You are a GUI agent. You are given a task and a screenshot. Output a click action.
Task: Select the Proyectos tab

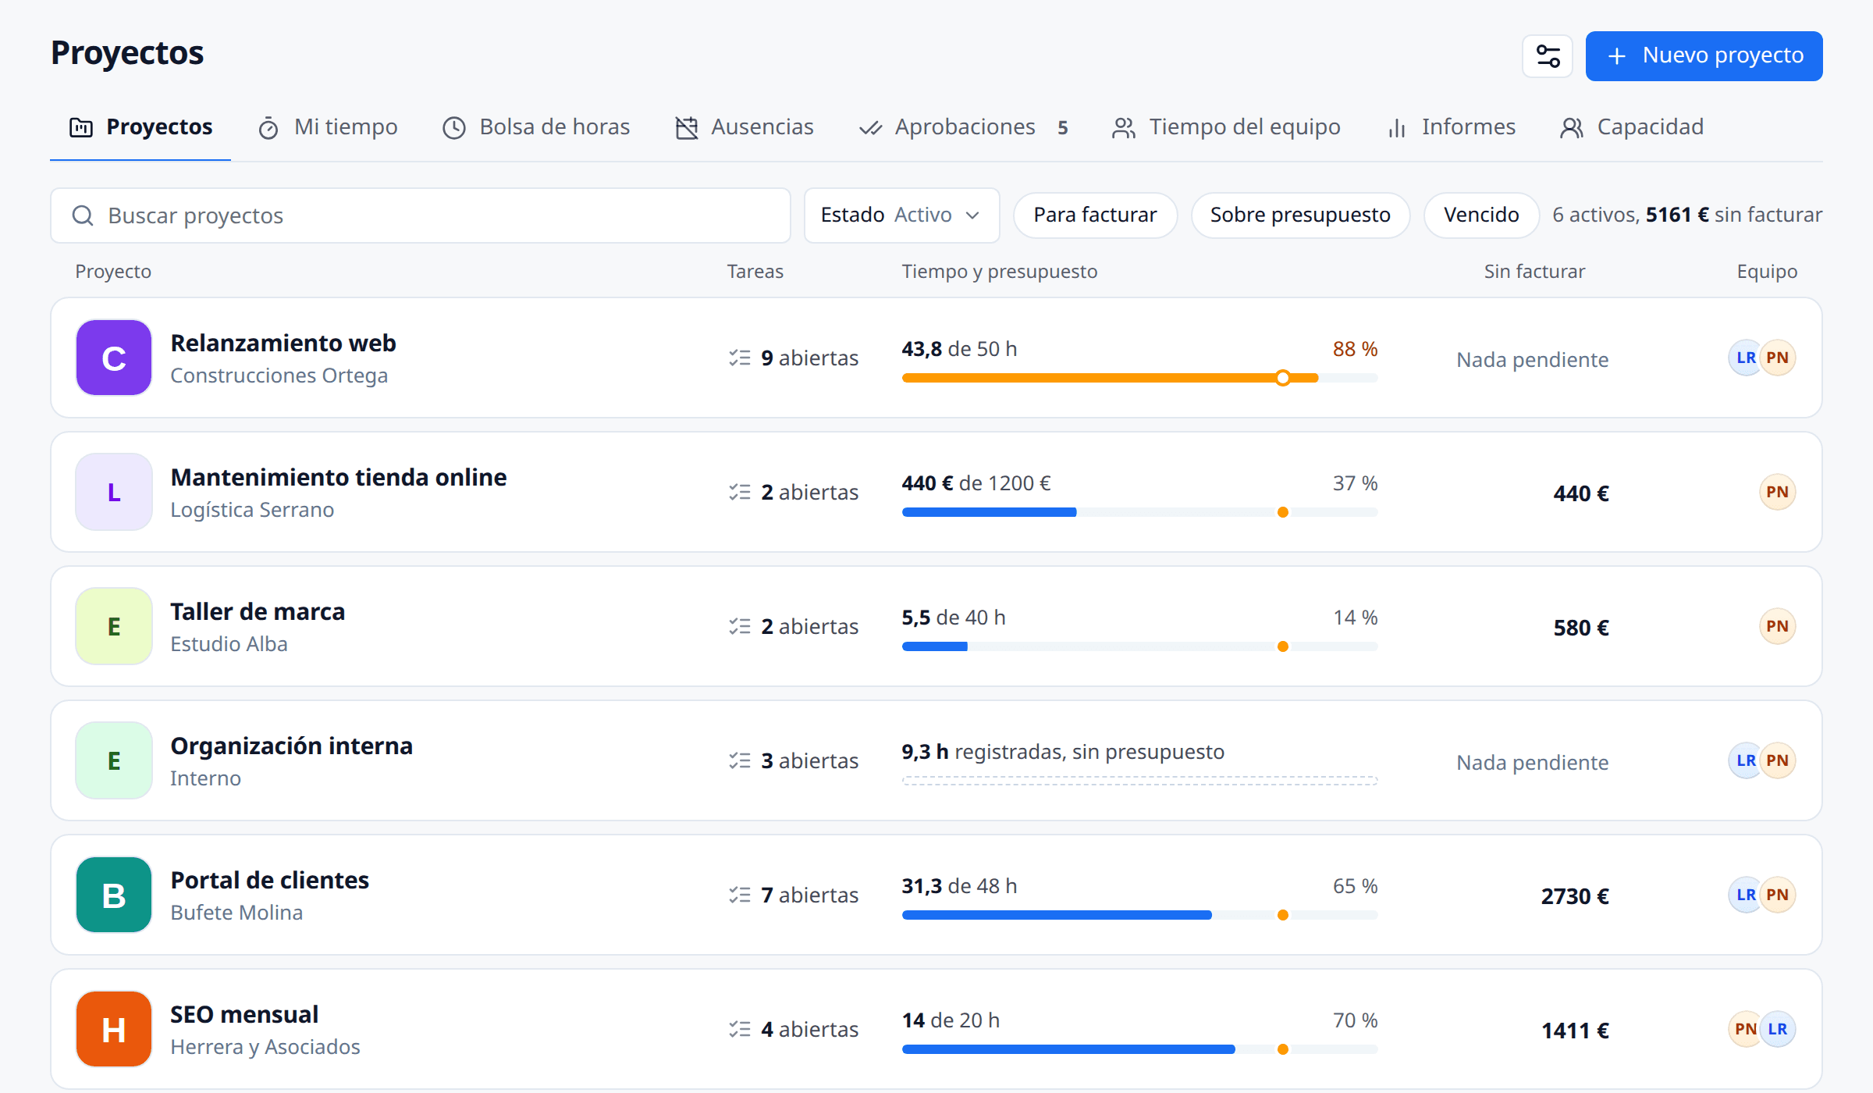tap(140, 127)
